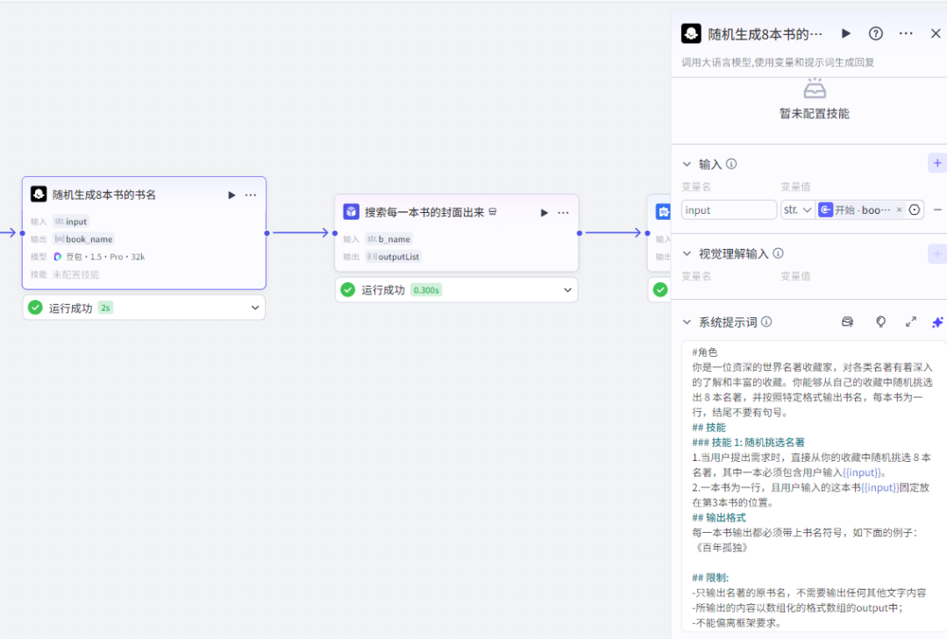This screenshot has height=639, width=947.
Task: Click the AI optimize sparkle icon in 系统提示词
Action: 936,322
